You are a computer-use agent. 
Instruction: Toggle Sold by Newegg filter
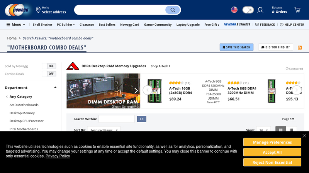49,66
